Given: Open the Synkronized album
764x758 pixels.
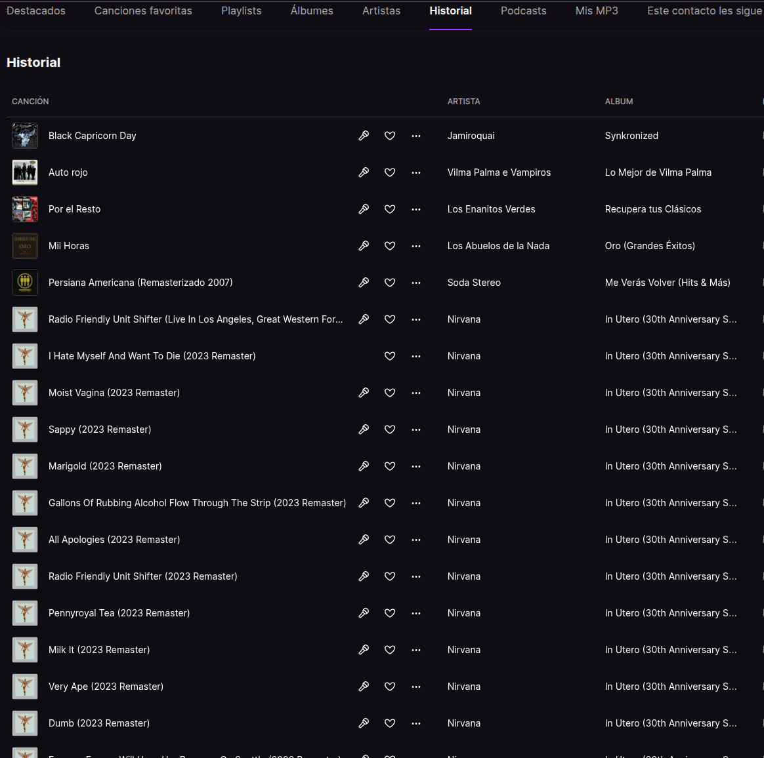Looking at the screenshot, I should click(x=631, y=136).
